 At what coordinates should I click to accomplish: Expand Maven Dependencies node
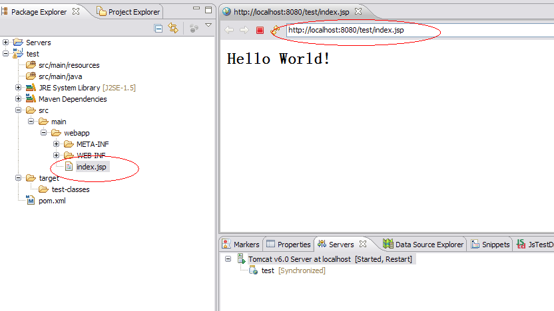click(19, 99)
